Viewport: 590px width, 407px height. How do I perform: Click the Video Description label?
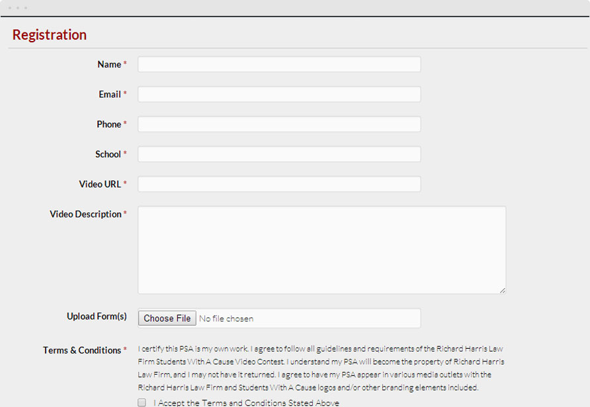pyautogui.click(x=85, y=214)
